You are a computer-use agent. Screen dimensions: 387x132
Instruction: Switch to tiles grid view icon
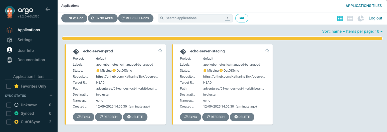340,18
